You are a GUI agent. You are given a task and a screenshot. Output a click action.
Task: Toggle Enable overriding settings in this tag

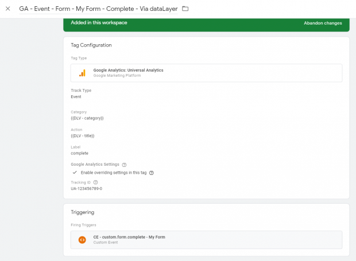(74, 173)
